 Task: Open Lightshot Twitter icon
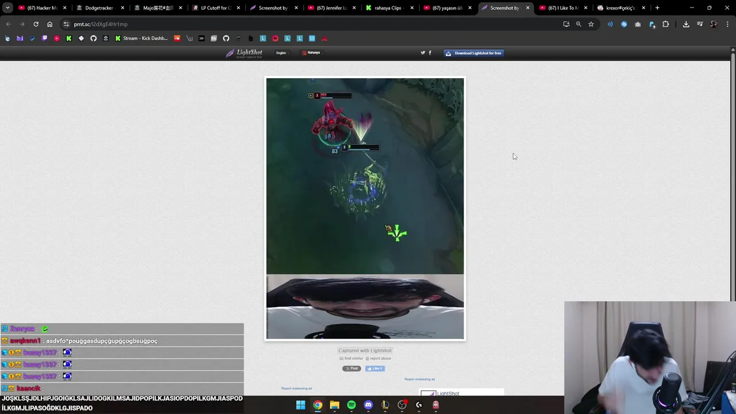(x=423, y=53)
